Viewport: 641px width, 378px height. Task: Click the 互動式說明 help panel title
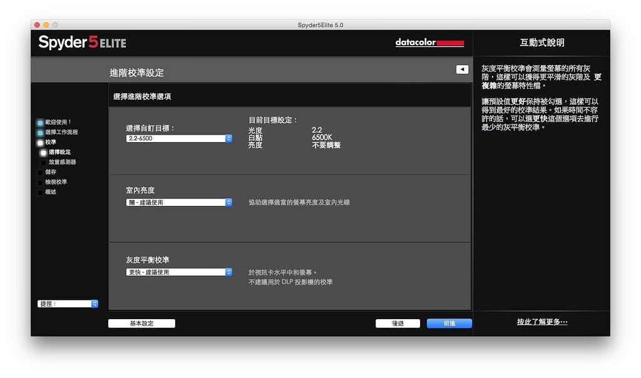542,43
